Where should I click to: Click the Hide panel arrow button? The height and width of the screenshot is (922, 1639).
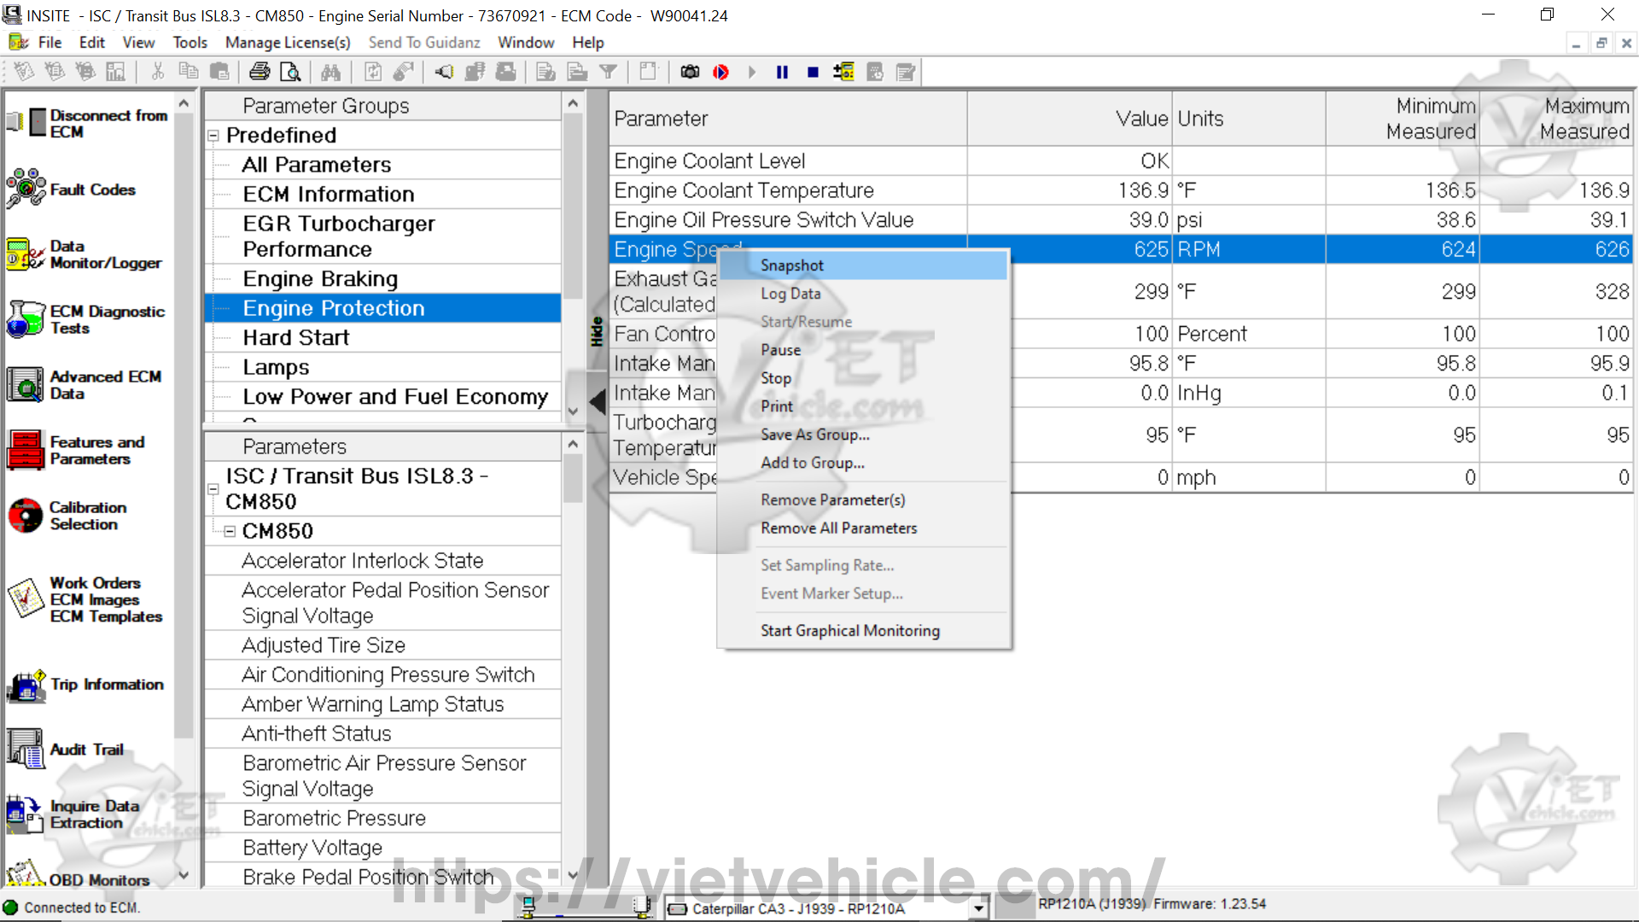coord(598,401)
